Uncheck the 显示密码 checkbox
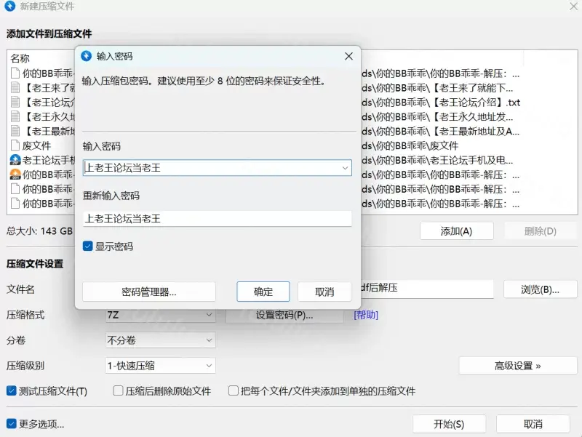This screenshot has height=437, width=582. pos(87,246)
